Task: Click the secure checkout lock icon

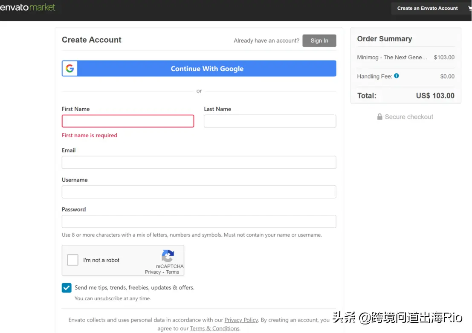Action: [x=379, y=116]
